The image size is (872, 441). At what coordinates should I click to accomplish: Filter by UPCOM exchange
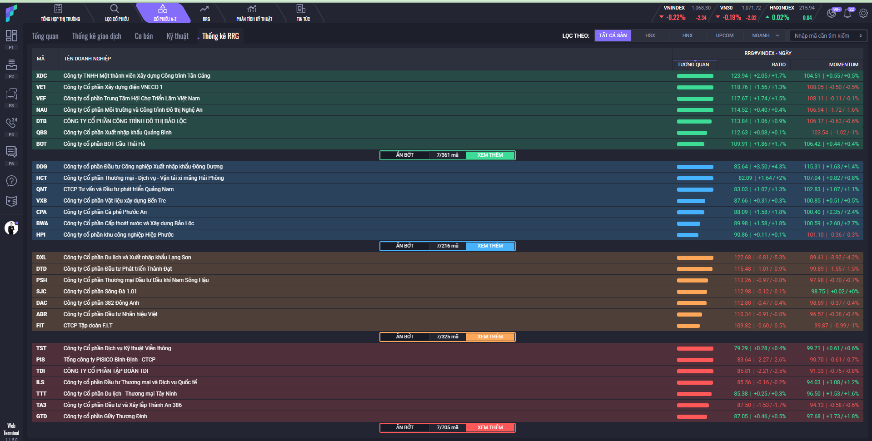tap(724, 35)
